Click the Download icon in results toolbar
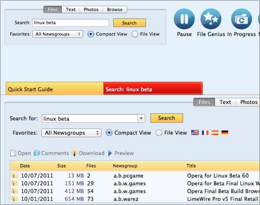Image resolution: width=260 pixels, height=205 pixels. pos(74,153)
